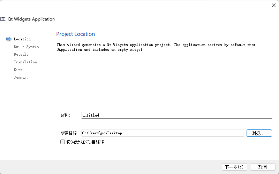Open the Translation step in sidebar
The width and height of the screenshot is (279, 174).
click(x=25, y=62)
